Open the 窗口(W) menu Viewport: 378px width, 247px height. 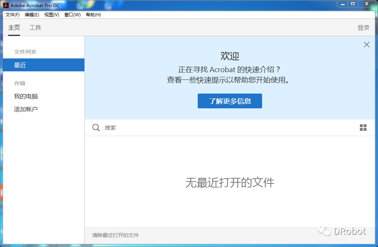point(72,15)
